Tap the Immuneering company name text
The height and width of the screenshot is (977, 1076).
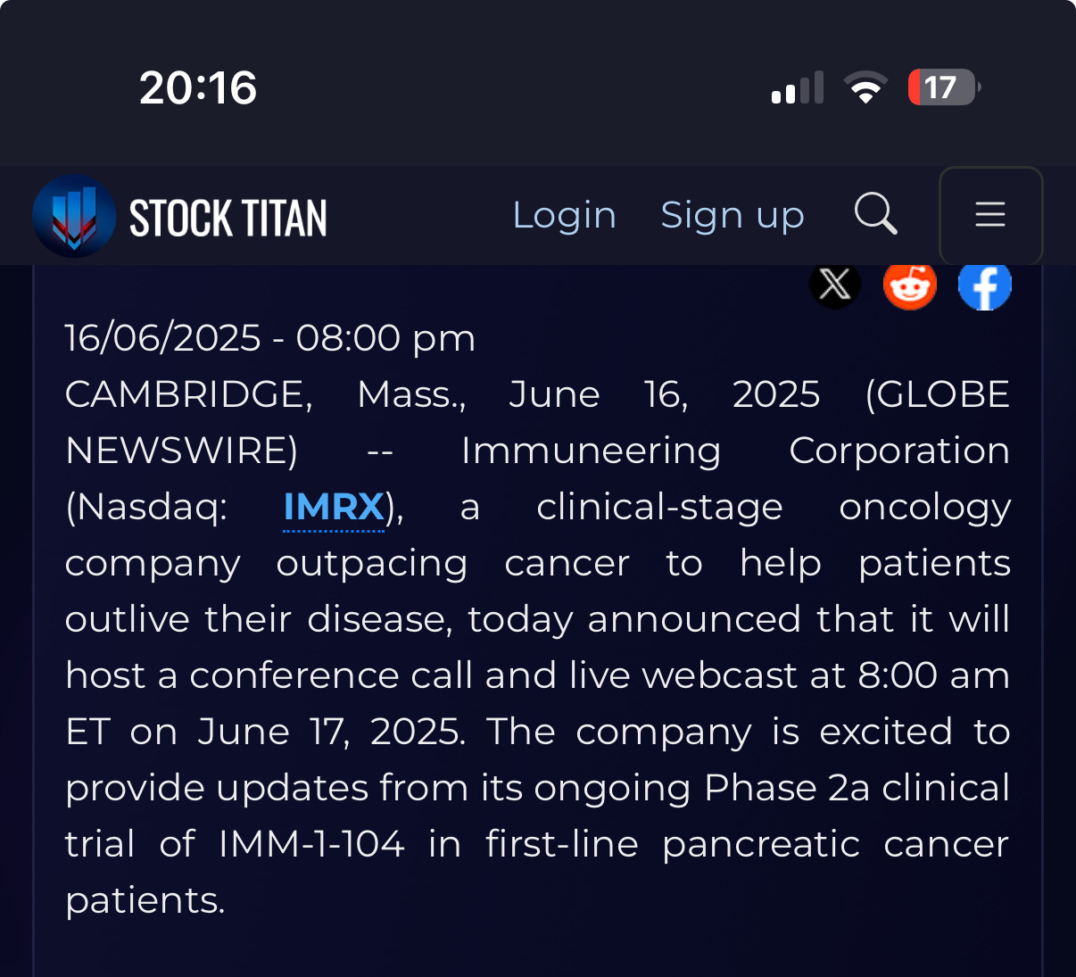(591, 451)
